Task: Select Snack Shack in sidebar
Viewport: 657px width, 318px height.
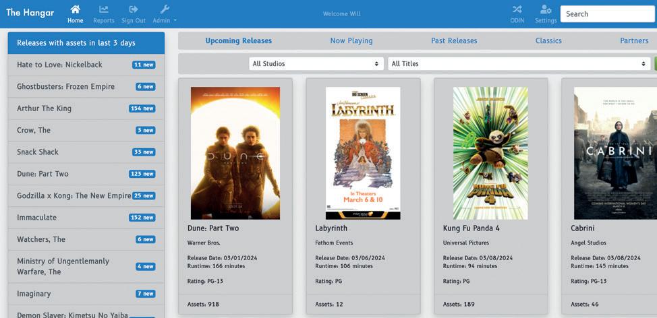Action: [86, 152]
